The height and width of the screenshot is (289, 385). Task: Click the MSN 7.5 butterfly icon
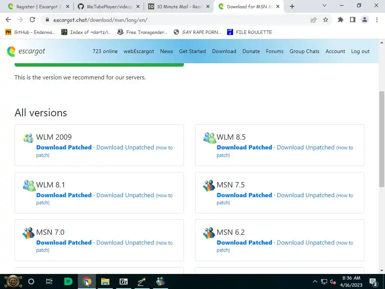[209, 185]
